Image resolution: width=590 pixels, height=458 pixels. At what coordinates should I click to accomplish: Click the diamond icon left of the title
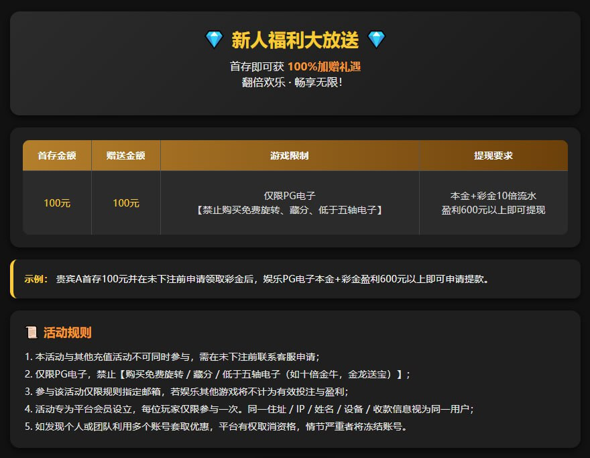[214, 40]
